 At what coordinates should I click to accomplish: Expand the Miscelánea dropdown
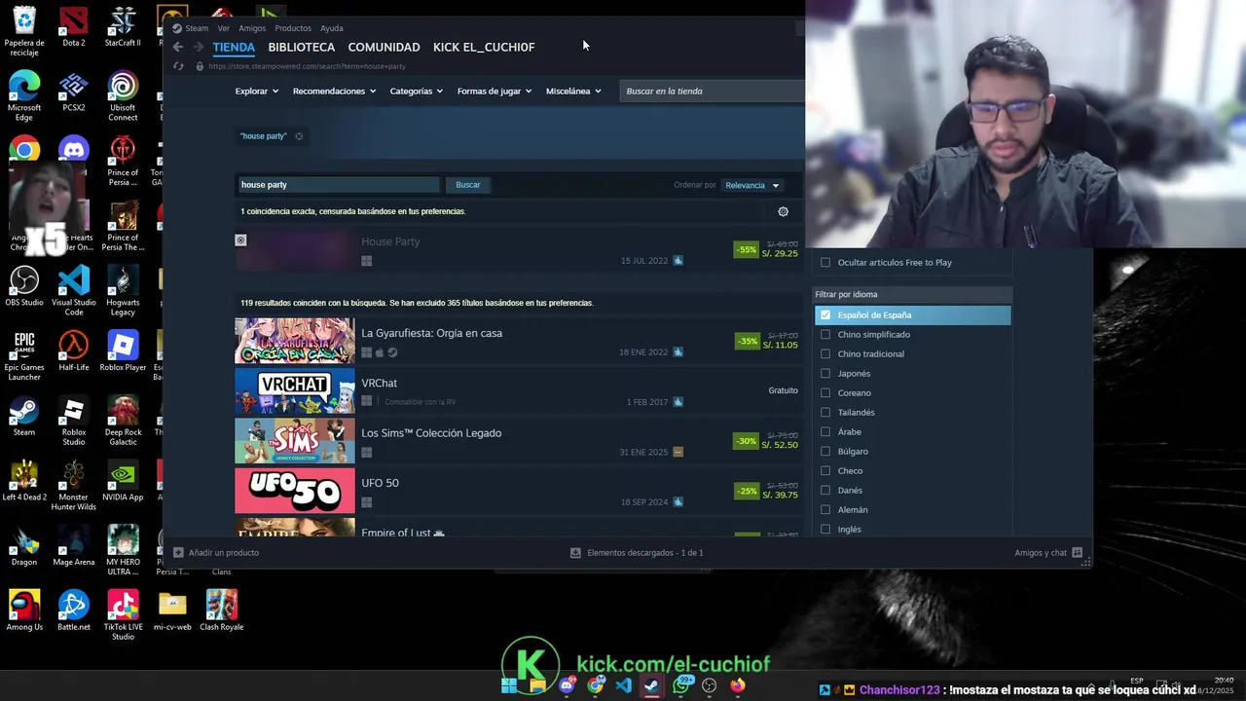(573, 91)
